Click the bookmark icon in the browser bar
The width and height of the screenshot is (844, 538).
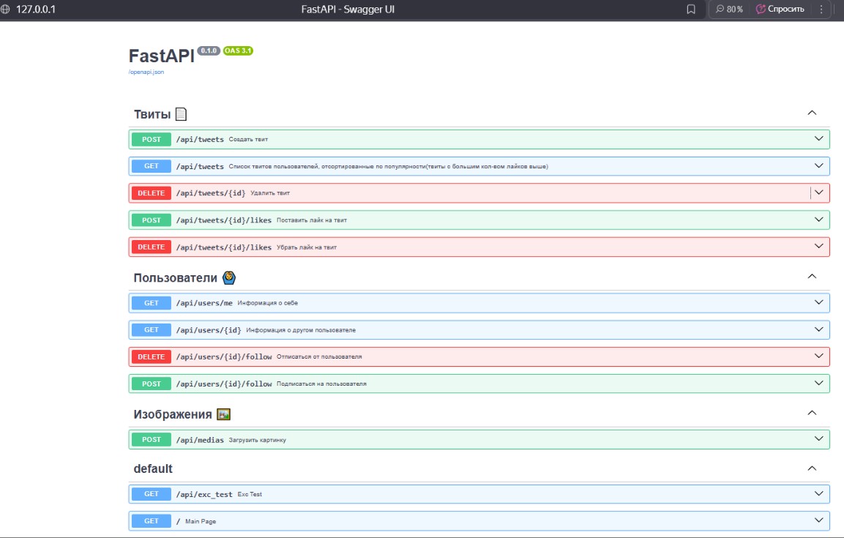tap(691, 9)
